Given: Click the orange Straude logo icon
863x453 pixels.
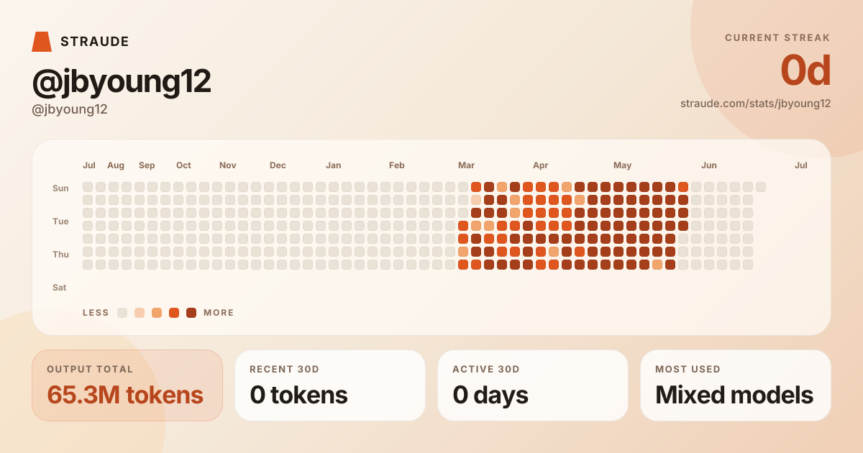Looking at the screenshot, I should [x=42, y=42].
